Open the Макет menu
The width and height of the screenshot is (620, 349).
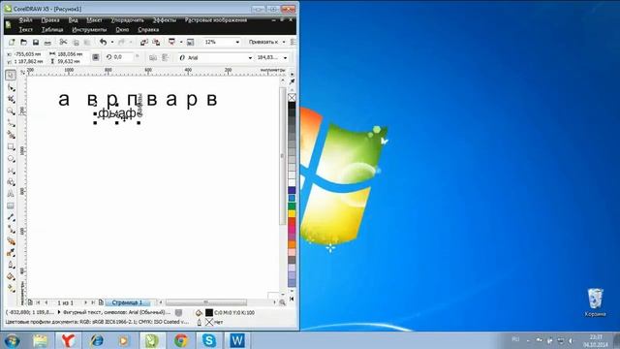95,20
